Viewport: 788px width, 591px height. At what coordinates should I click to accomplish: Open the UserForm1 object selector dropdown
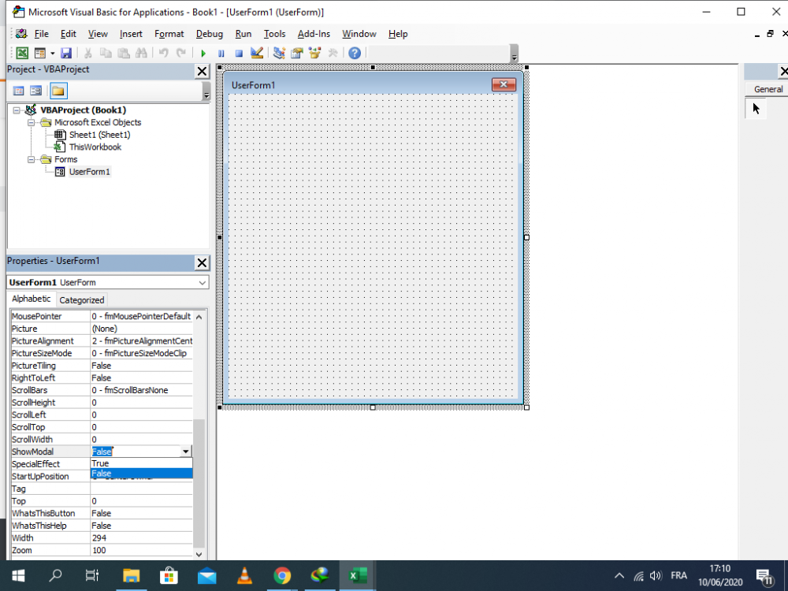tap(202, 282)
